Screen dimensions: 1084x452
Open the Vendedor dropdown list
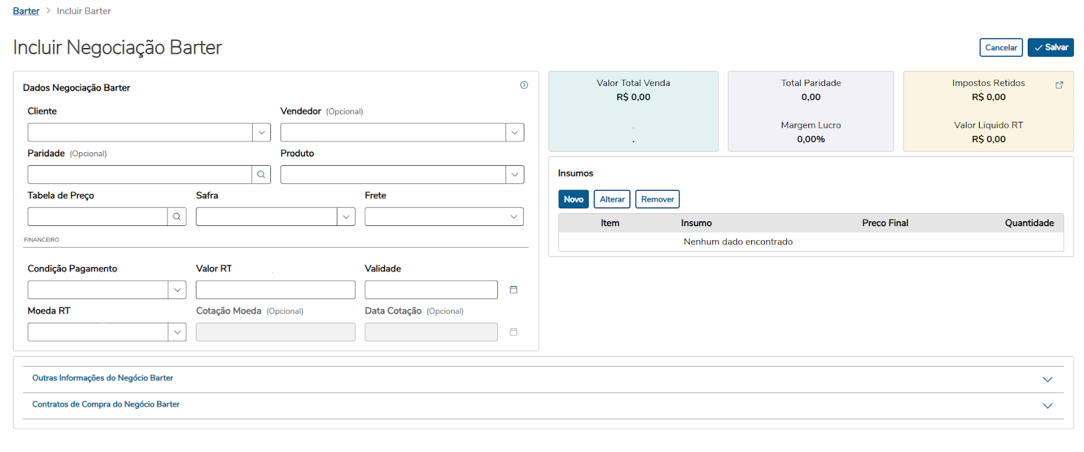515,133
